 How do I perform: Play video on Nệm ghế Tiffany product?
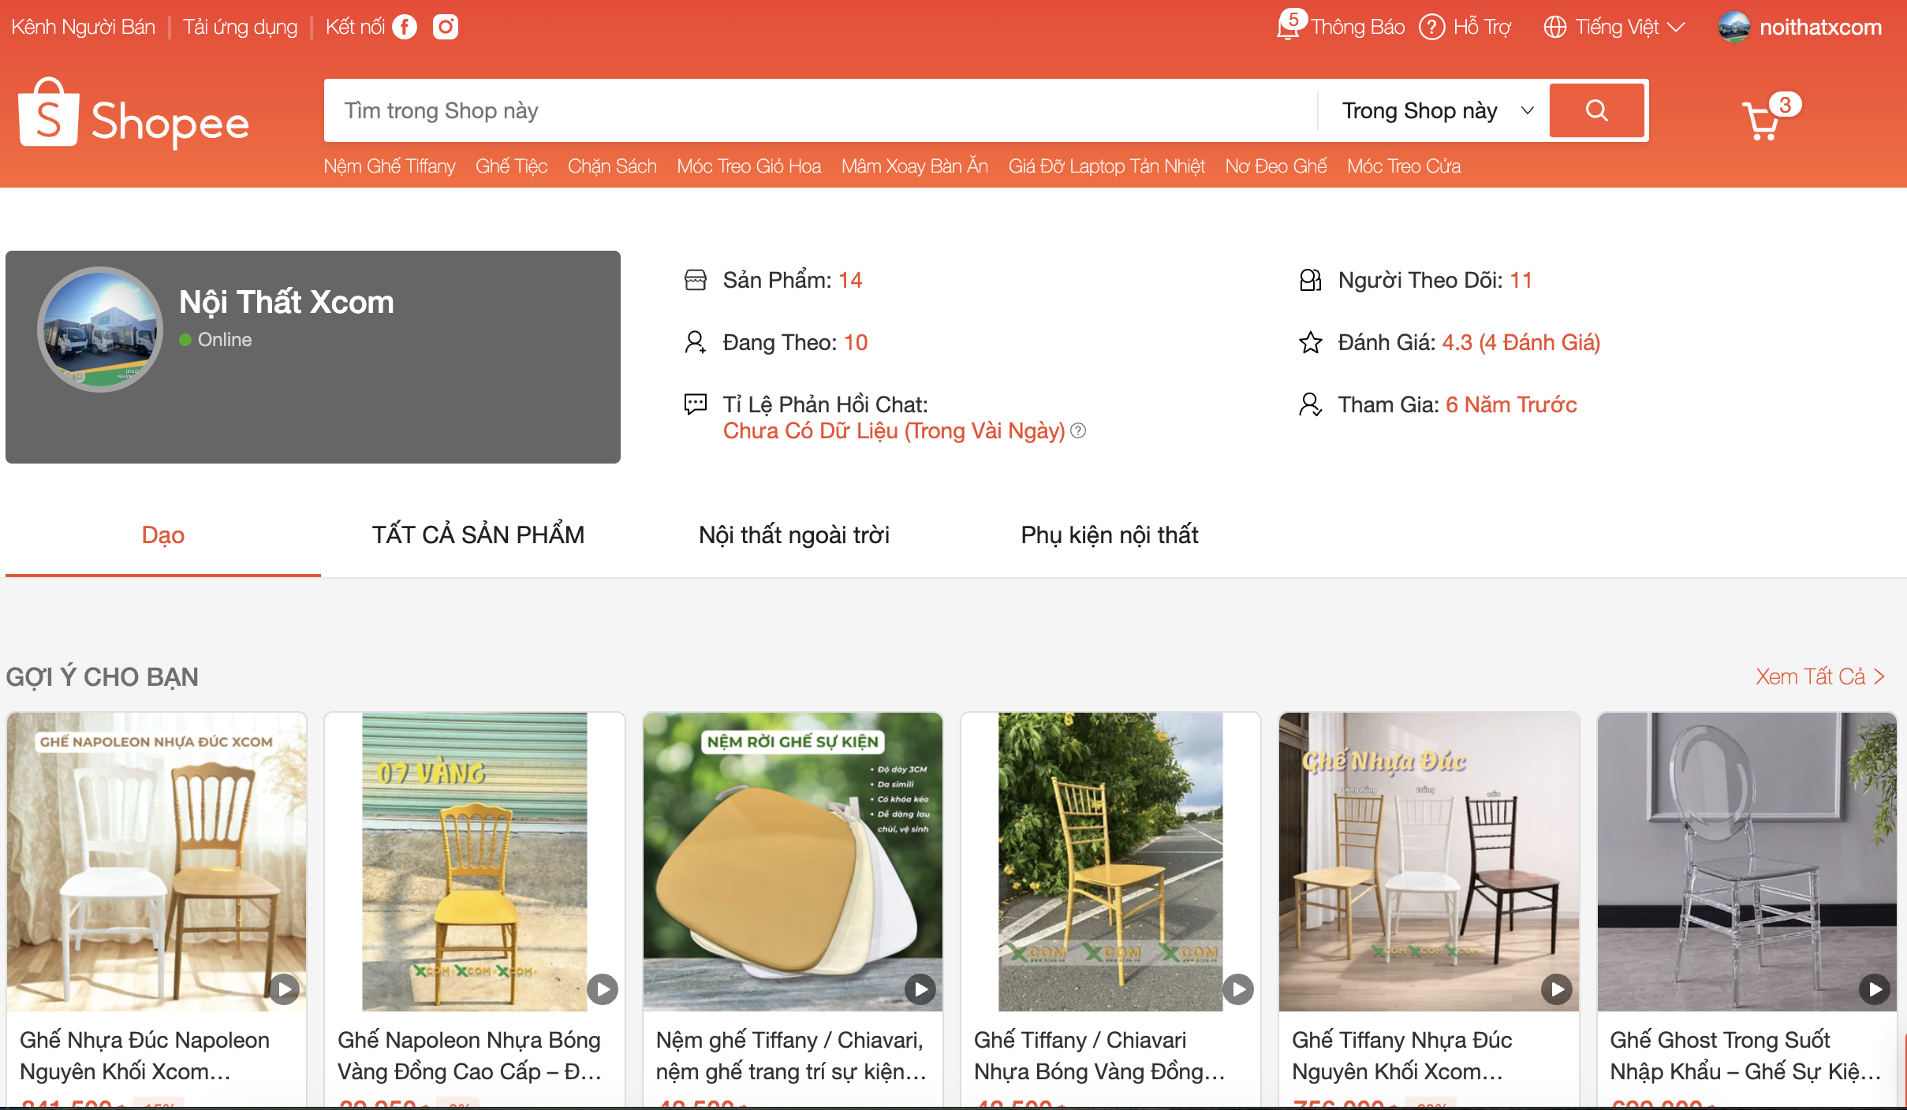click(920, 989)
